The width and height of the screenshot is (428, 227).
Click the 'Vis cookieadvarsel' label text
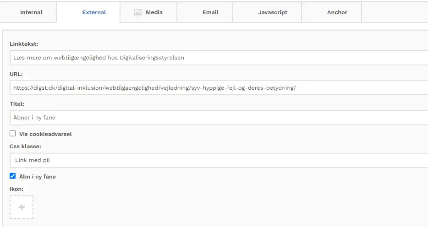[x=45, y=134]
